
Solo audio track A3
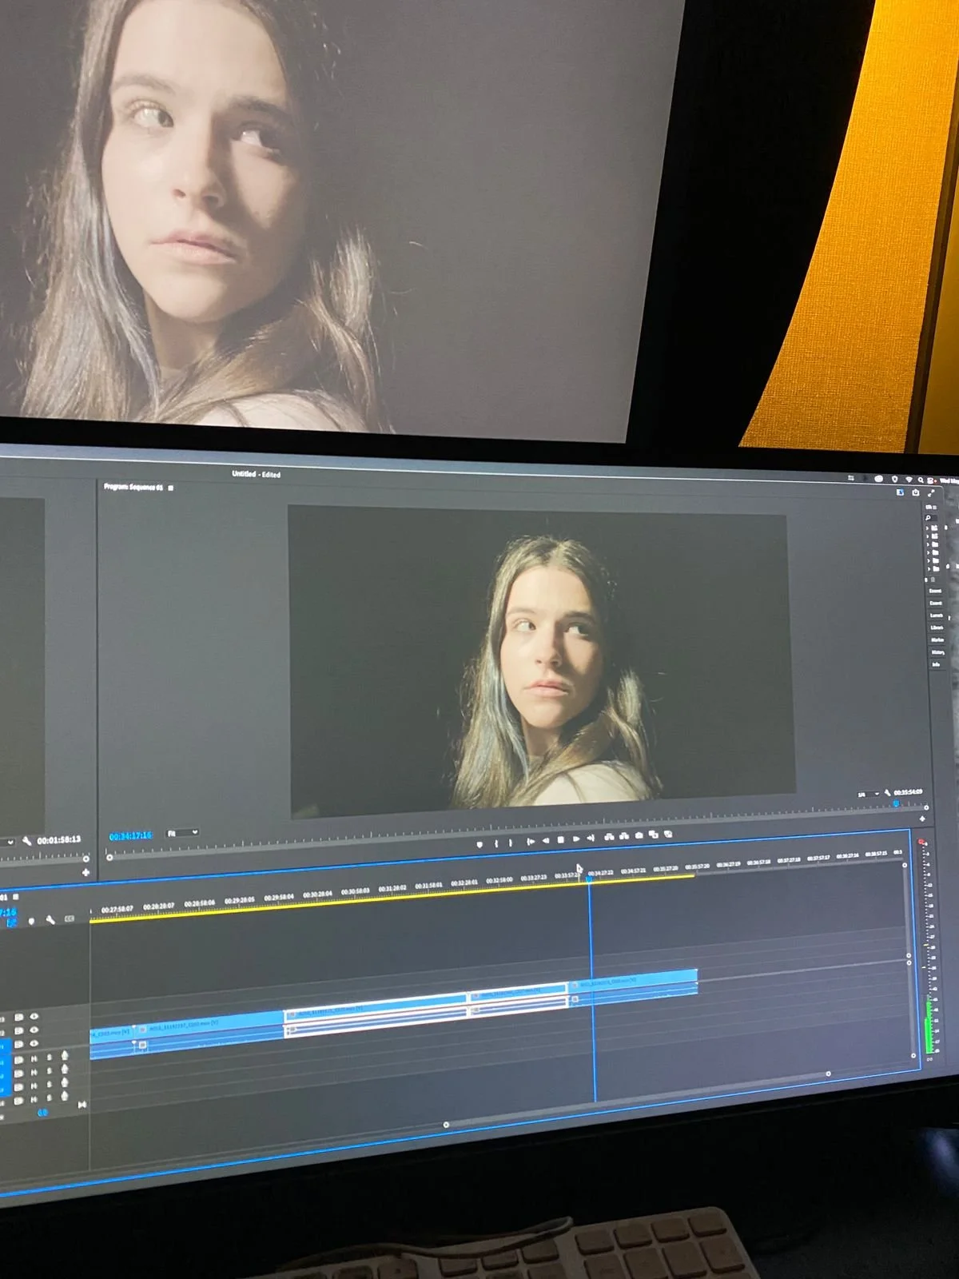coord(50,1085)
